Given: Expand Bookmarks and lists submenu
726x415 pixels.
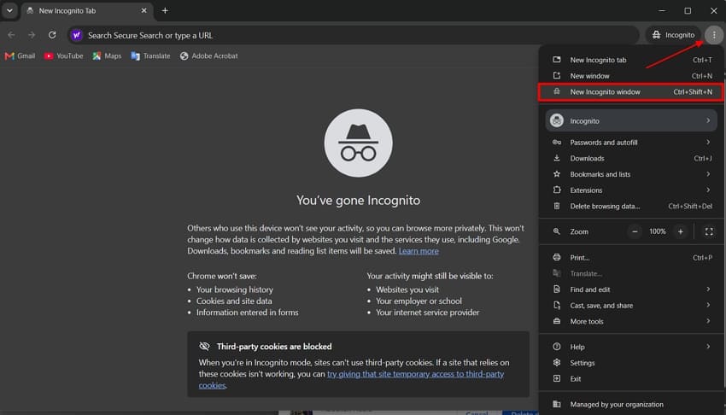Looking at the screenshot, I should pos(631,174).
